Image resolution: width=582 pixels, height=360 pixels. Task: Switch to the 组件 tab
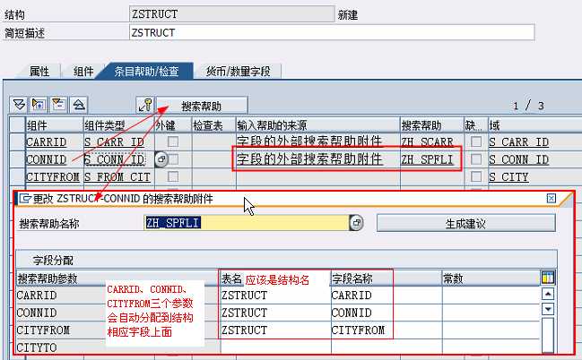tap(83, 71)
